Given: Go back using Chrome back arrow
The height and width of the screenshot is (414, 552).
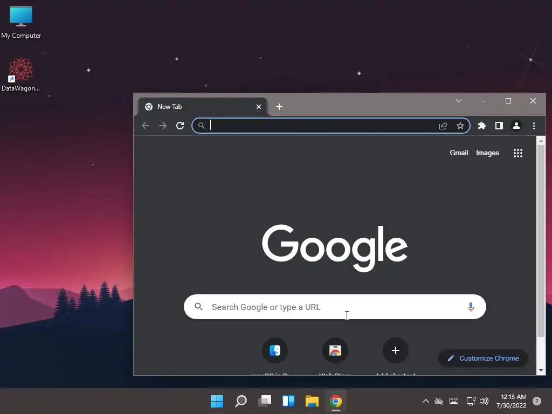Looking at the screenshot, I should pos(146,126).
